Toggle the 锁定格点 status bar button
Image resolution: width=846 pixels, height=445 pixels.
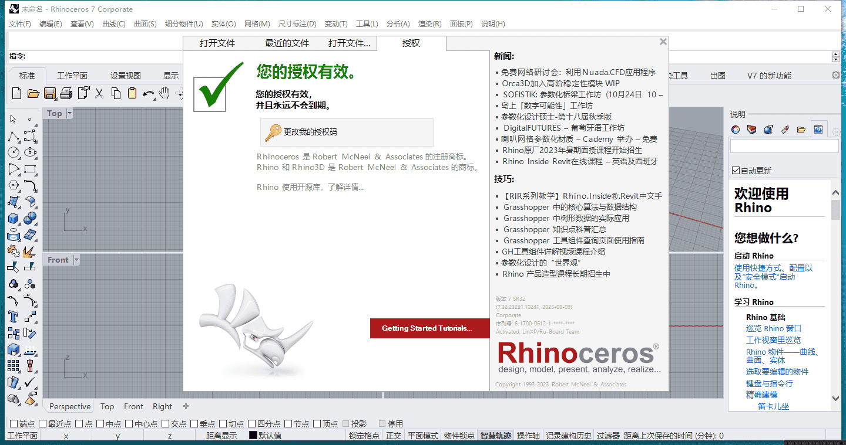pyautogui.click(x=364, y=436)
